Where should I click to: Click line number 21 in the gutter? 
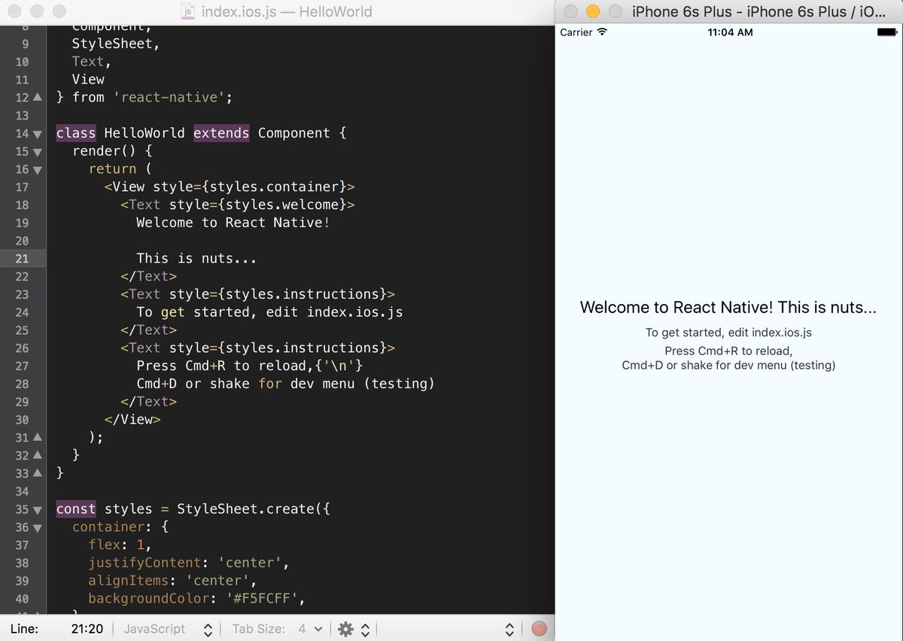[21, 258]
